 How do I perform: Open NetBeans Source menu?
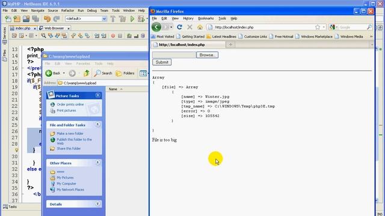53,11
